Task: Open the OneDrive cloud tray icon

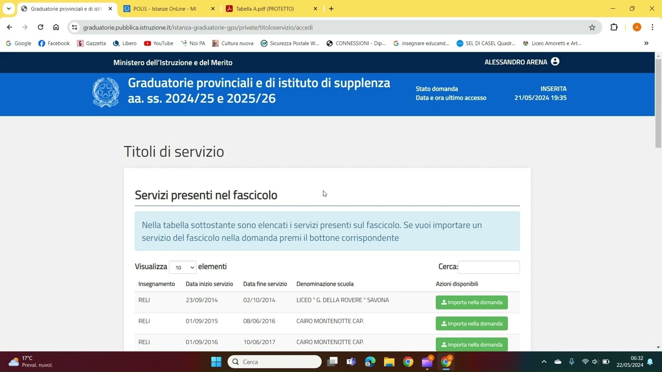Action: click(558, 362)
